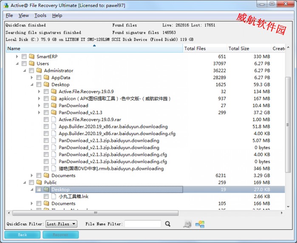Click the folder tree view icon at bottom
297x243 pixels.
tap(200, 224)
